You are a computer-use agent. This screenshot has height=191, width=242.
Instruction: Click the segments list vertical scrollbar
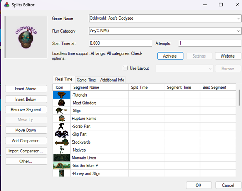[239, 98]
